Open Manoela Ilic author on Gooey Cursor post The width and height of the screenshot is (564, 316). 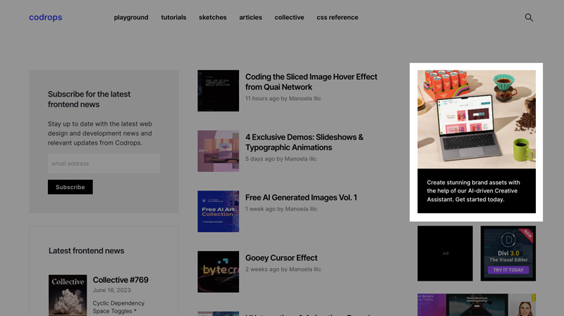click(x=305, y=269)
